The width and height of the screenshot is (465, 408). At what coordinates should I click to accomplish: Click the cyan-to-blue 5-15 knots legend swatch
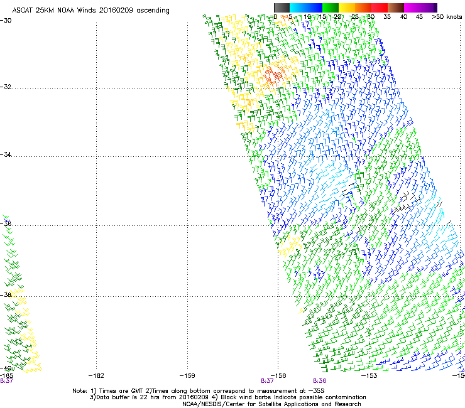click(306, 8)
